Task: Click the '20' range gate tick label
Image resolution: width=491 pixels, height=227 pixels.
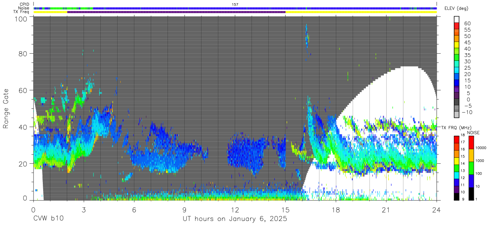Action: 23,163
